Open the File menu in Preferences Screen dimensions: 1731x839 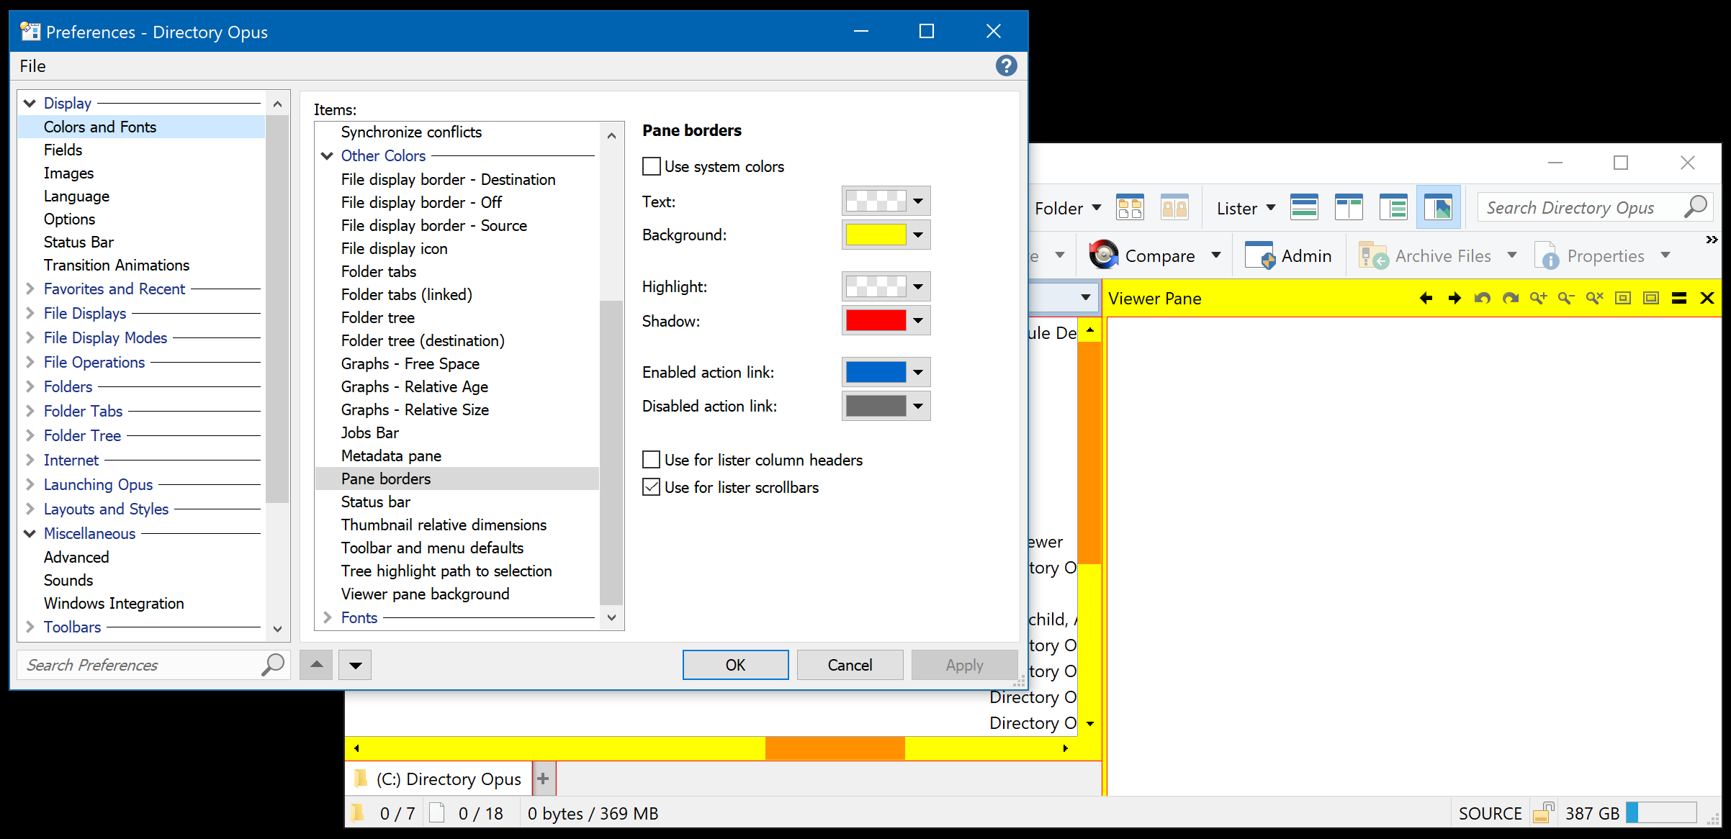32,65
